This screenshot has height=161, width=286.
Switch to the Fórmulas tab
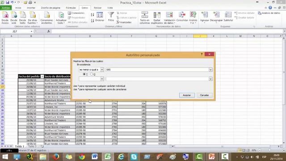pyautogui.click(x=71, y=8)
